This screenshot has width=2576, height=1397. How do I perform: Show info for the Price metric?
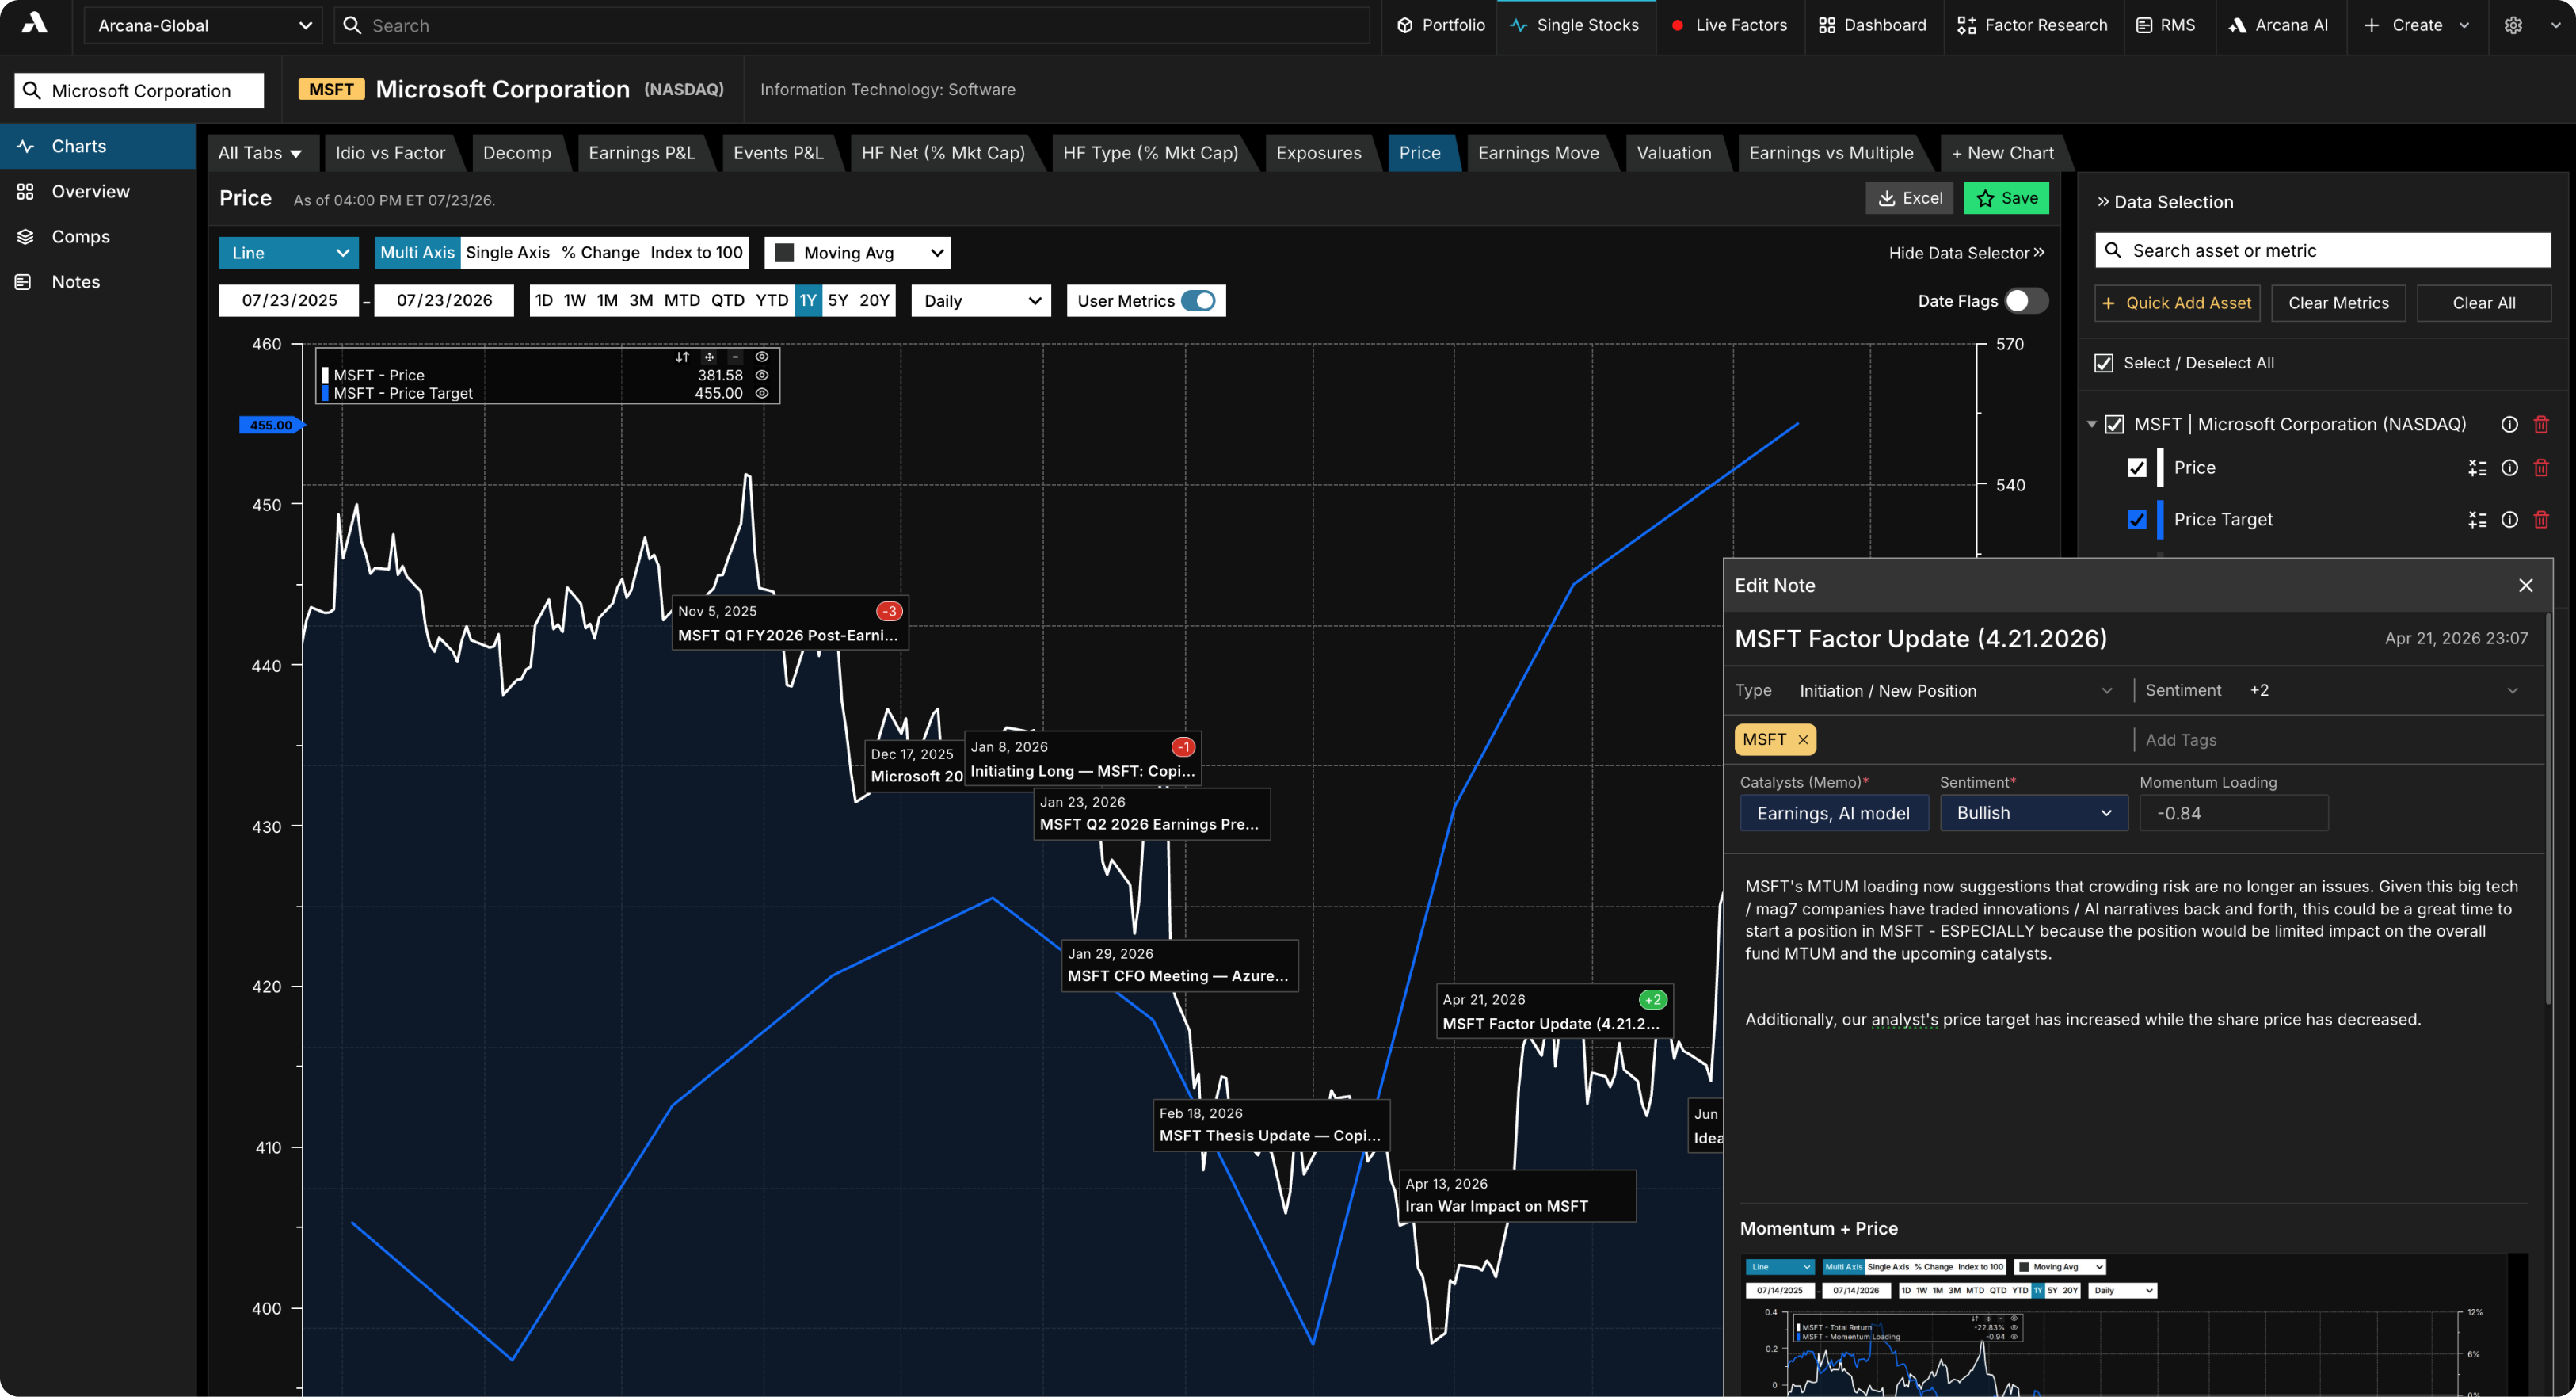(x=2509, y=467)
